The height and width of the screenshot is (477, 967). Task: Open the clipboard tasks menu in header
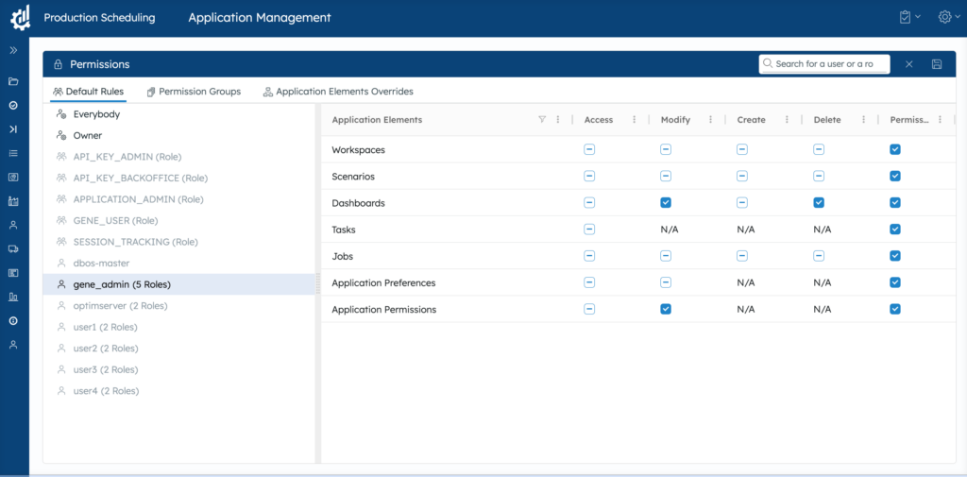click(909, 17)
